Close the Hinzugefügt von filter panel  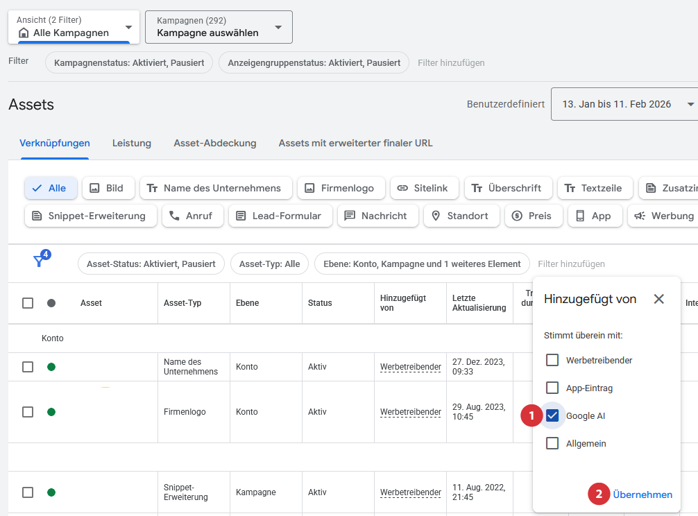(x=658, y=299)
